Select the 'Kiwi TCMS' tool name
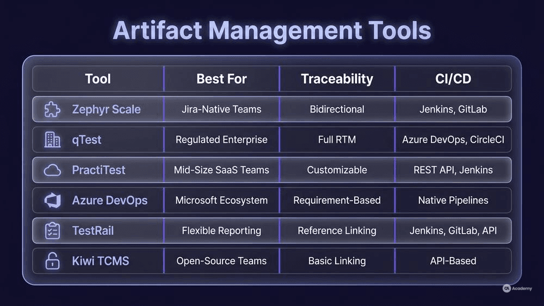The width and height of the screenshot is (544, 306). 100,260
